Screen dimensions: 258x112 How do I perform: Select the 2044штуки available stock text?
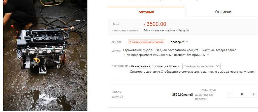[x=208, y=90]
